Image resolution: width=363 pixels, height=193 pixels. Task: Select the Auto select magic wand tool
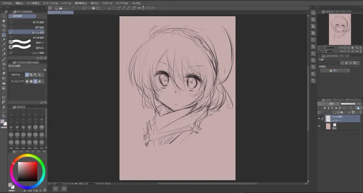point(4,40)
